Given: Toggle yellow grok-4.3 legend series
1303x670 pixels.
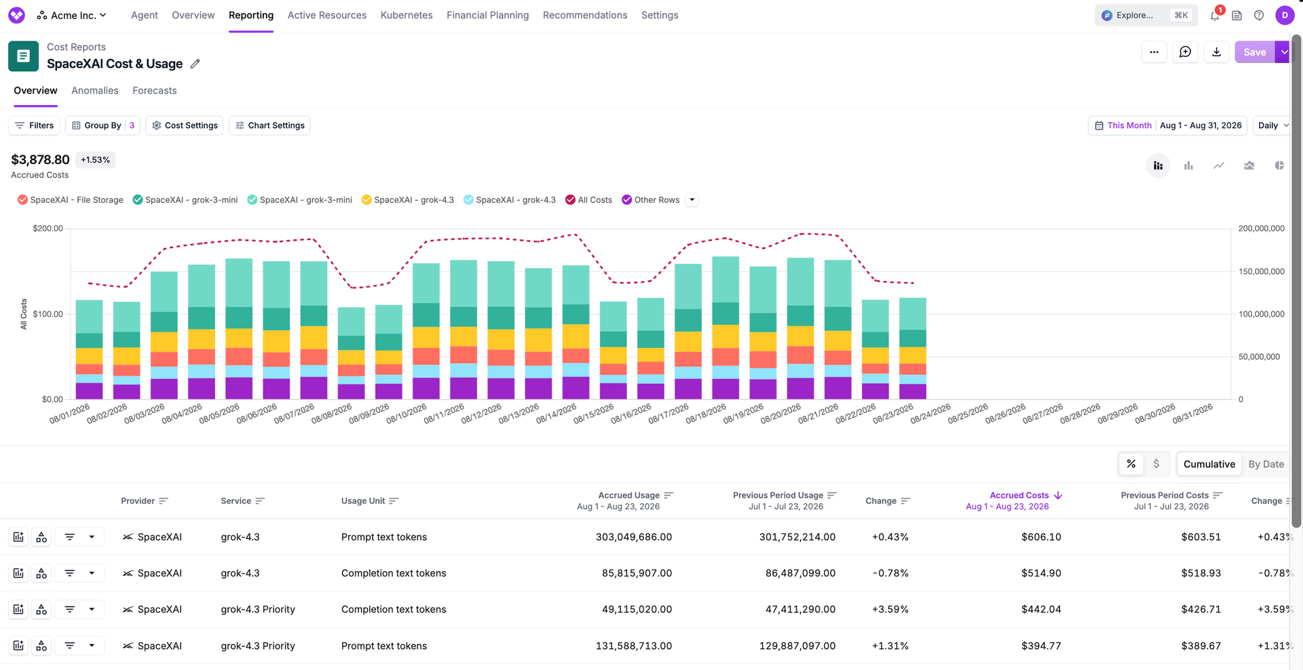Looking at the screenshot, I should coord(408,200).
